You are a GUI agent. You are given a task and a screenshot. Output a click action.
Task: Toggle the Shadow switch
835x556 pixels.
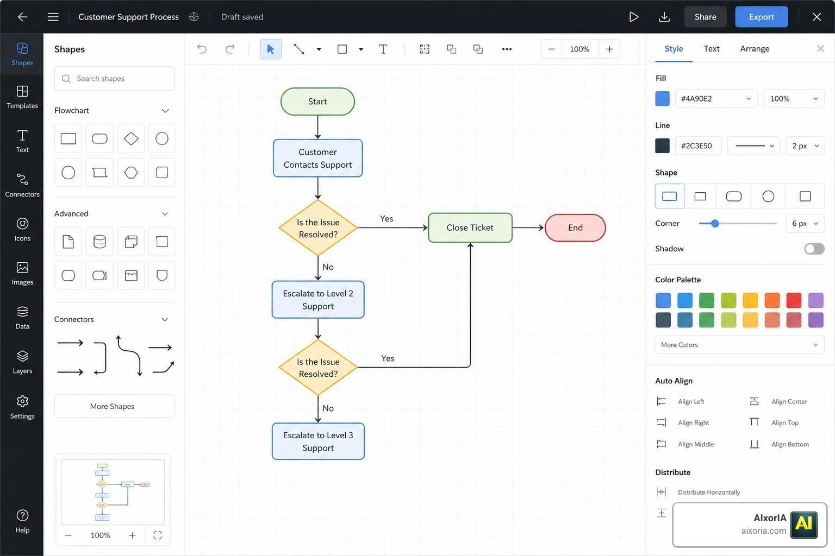814,249
